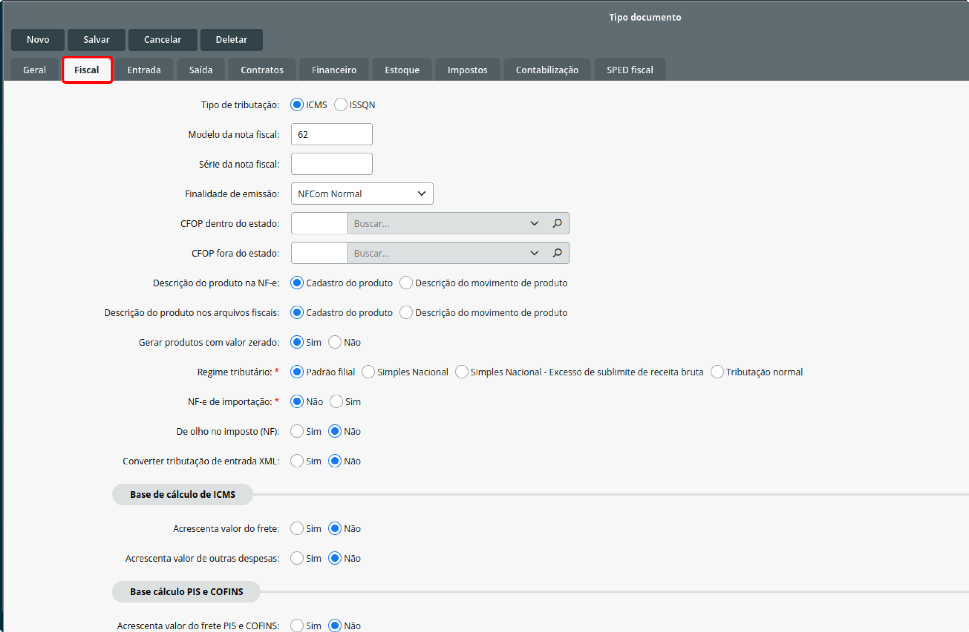
Task: Click the Salvar button
Action: [x=96, y=40]
